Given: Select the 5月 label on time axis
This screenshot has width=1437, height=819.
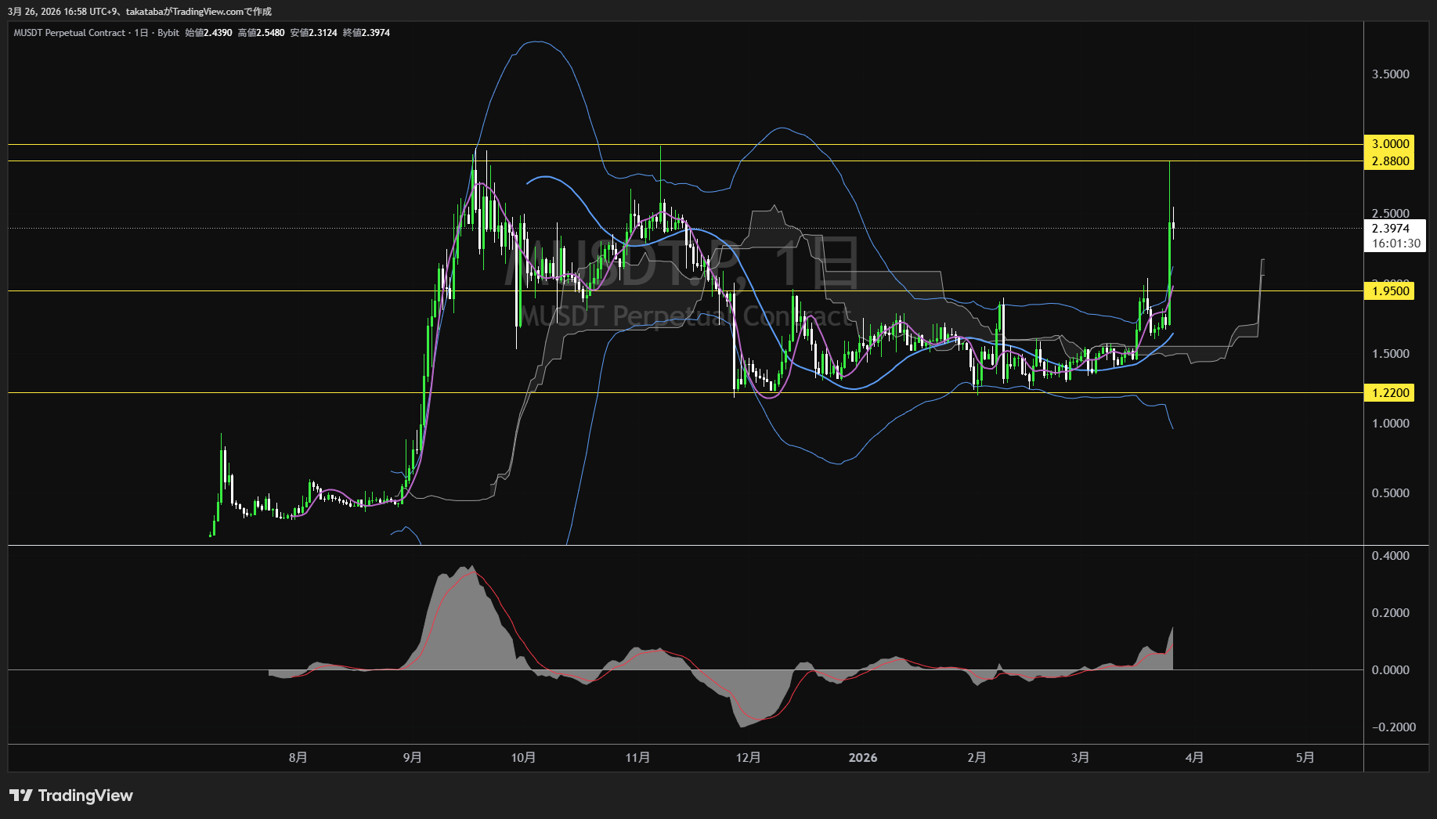Looking at the screenshot, I should click(x=1305, y=758).
